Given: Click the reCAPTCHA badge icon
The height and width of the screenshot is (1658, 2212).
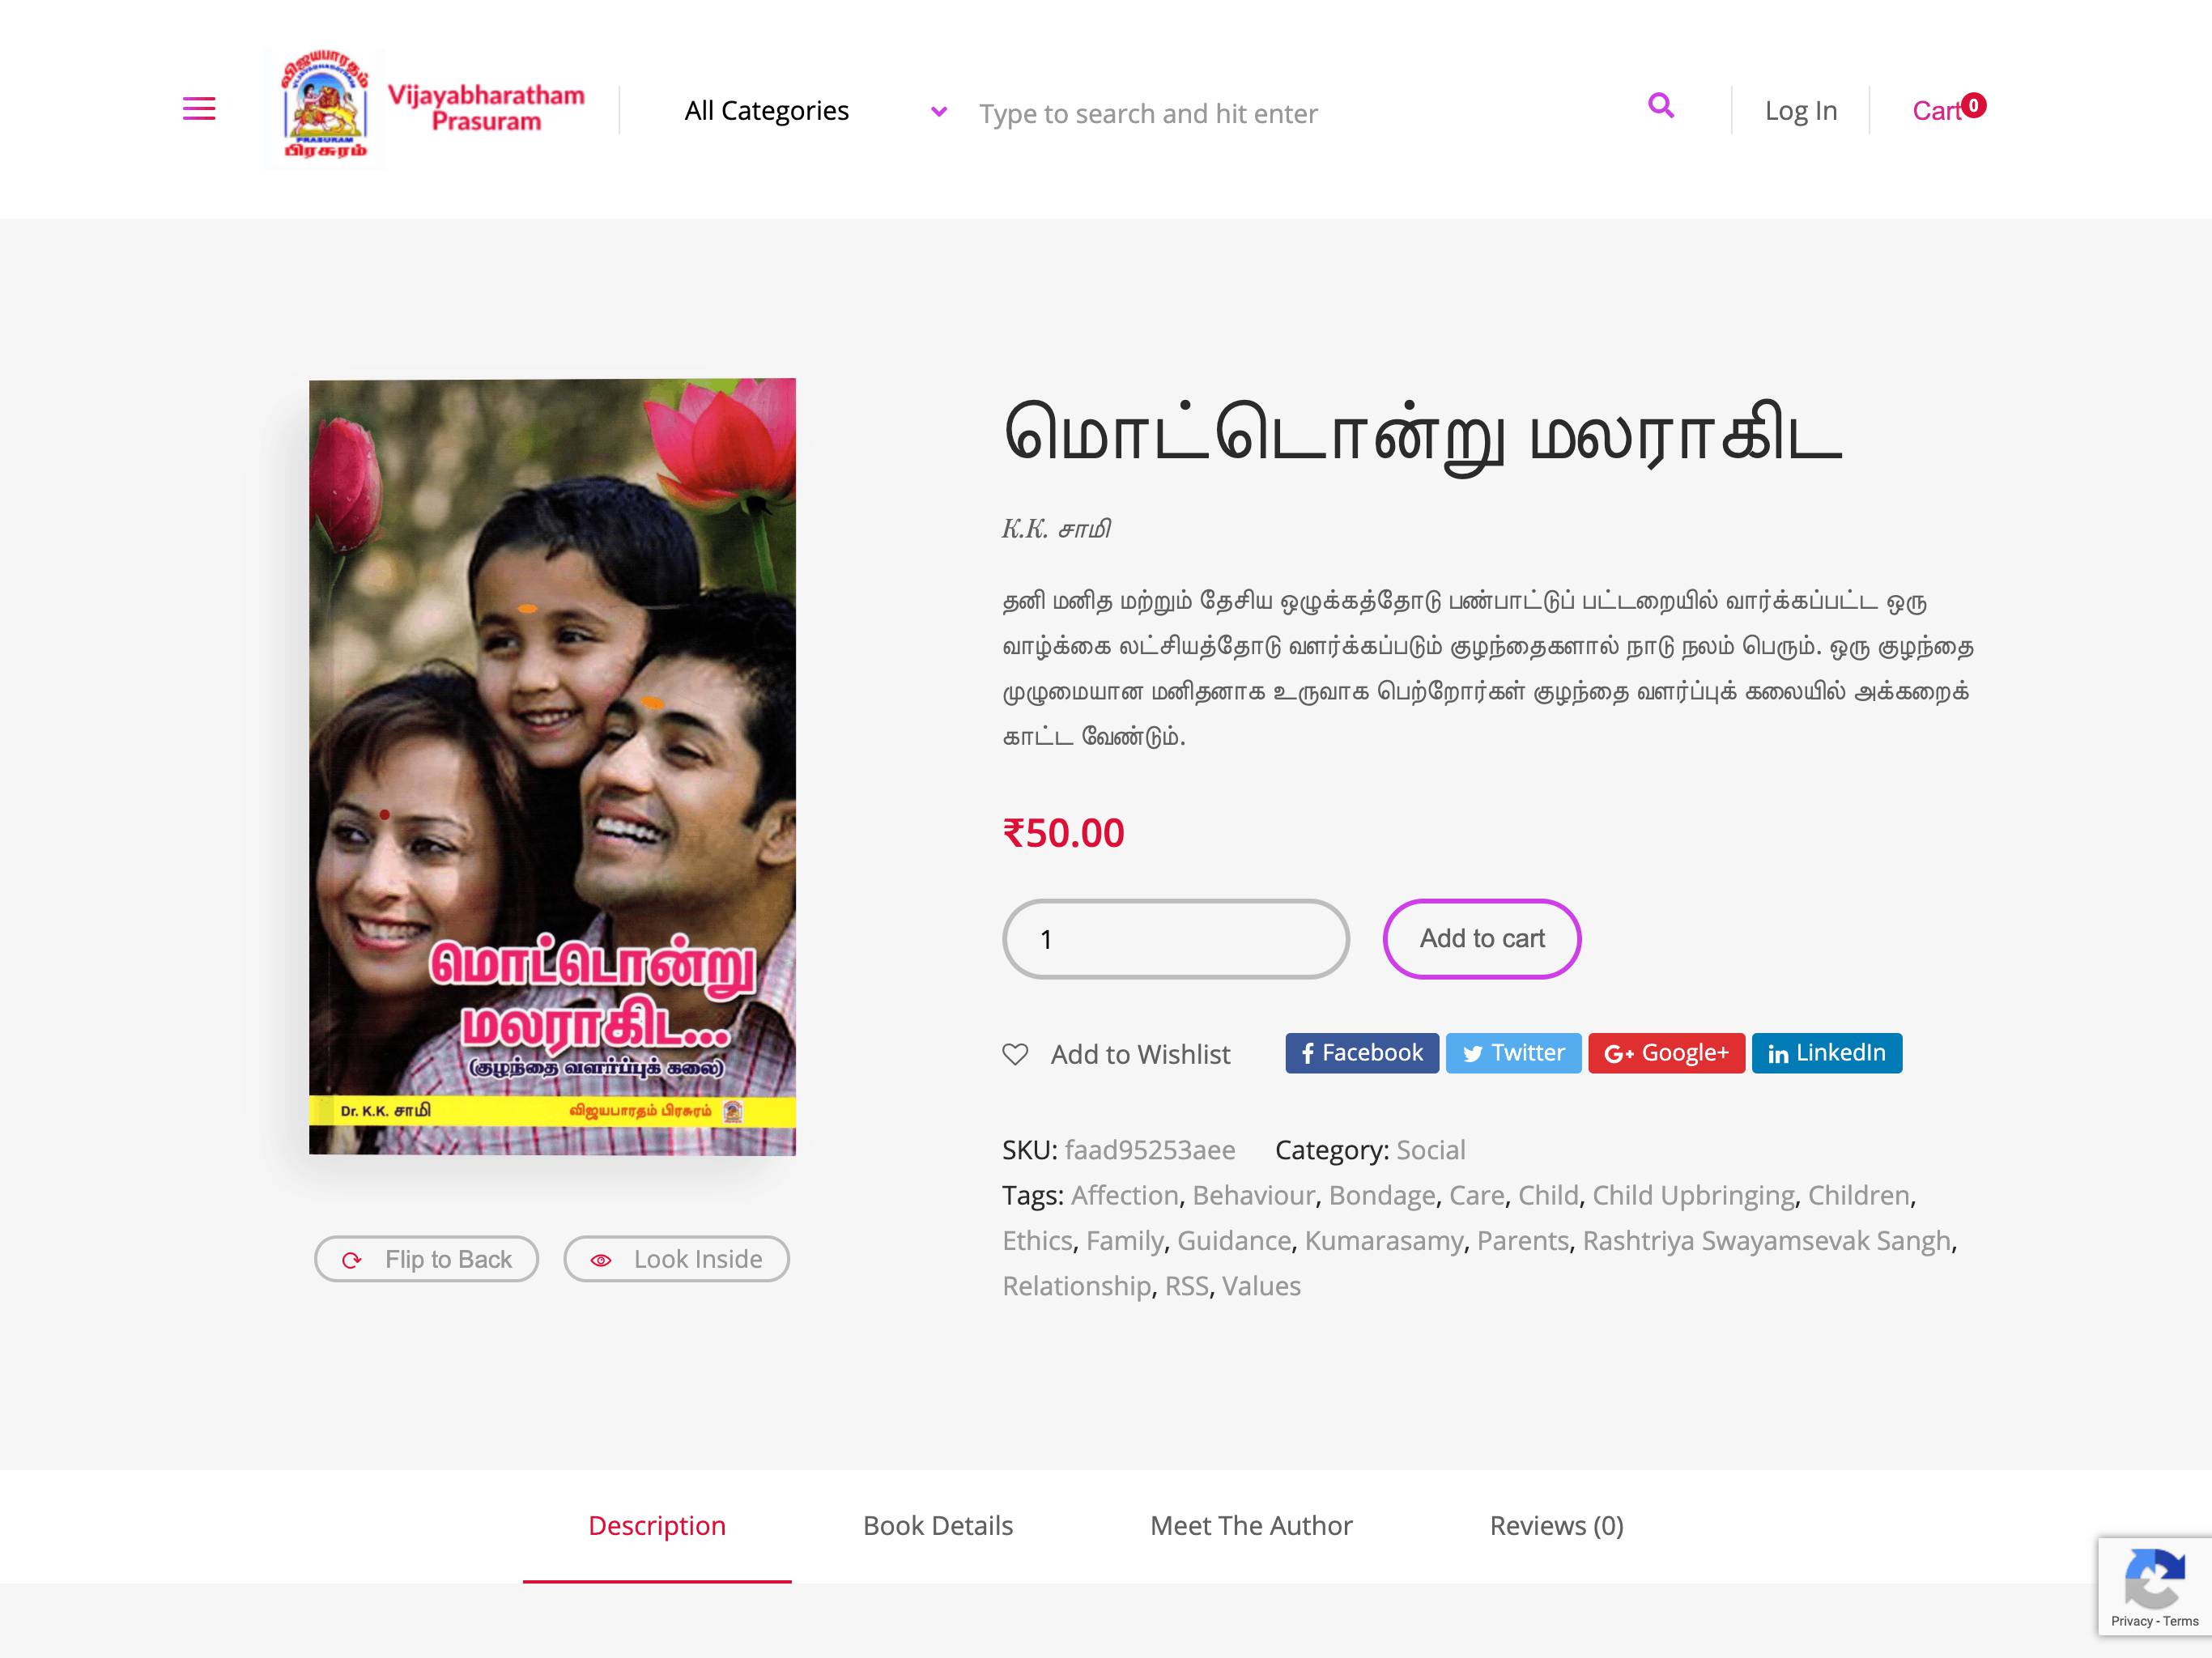Looking at the screenshot, I should (2154, 1580).
